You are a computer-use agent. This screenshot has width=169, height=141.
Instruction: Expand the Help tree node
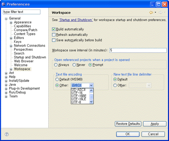(6, 77)
